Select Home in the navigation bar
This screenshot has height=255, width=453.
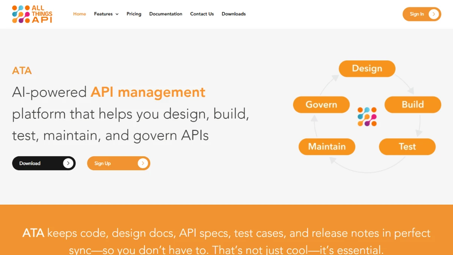[x=79, y=14]
